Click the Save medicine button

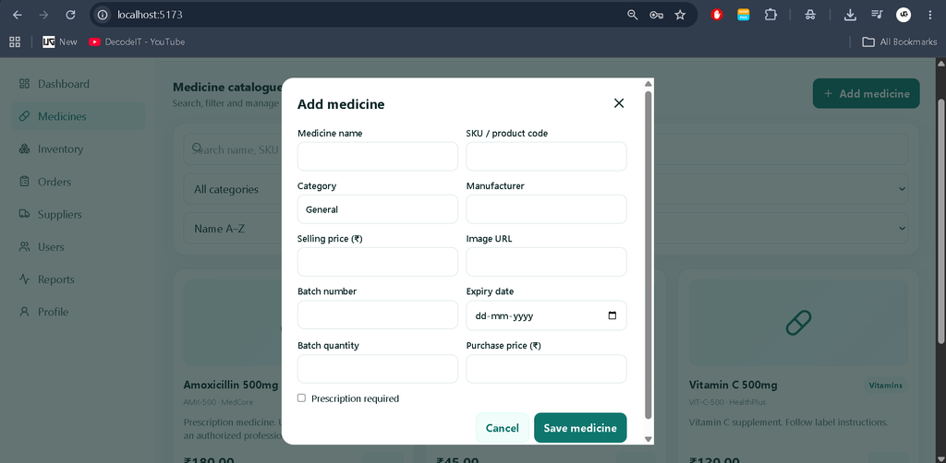580,427
